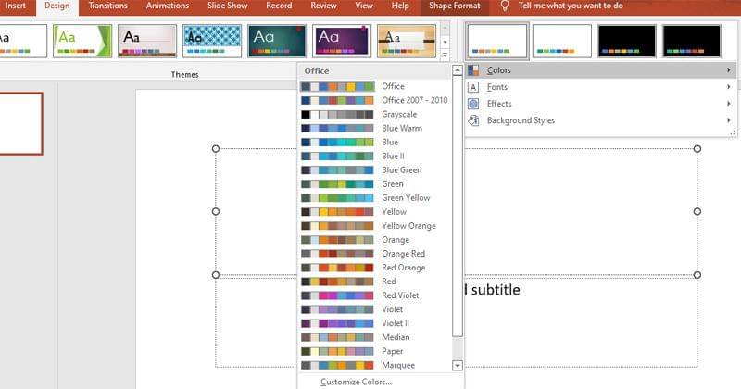Expand the Background Styles submenu arrow
The height and width of the screenshot is (389, 741).
(729, 120)
